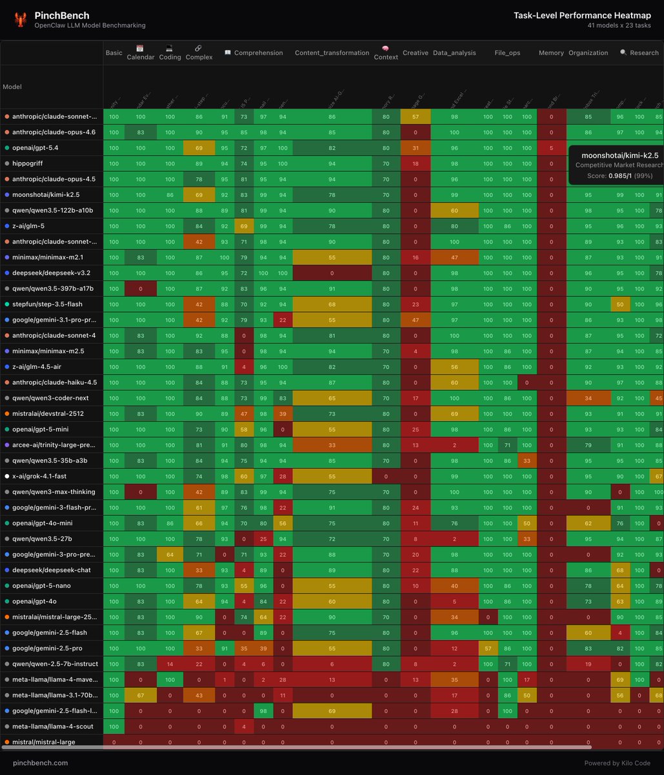Click the 57 cell in google/gemini-2.5-pro row
This screenshot has width=664, height=775.
(488, 648)
